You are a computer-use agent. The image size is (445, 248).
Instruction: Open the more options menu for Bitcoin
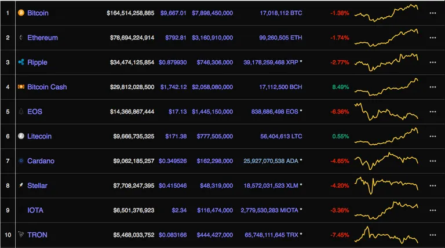coord(432,13)
